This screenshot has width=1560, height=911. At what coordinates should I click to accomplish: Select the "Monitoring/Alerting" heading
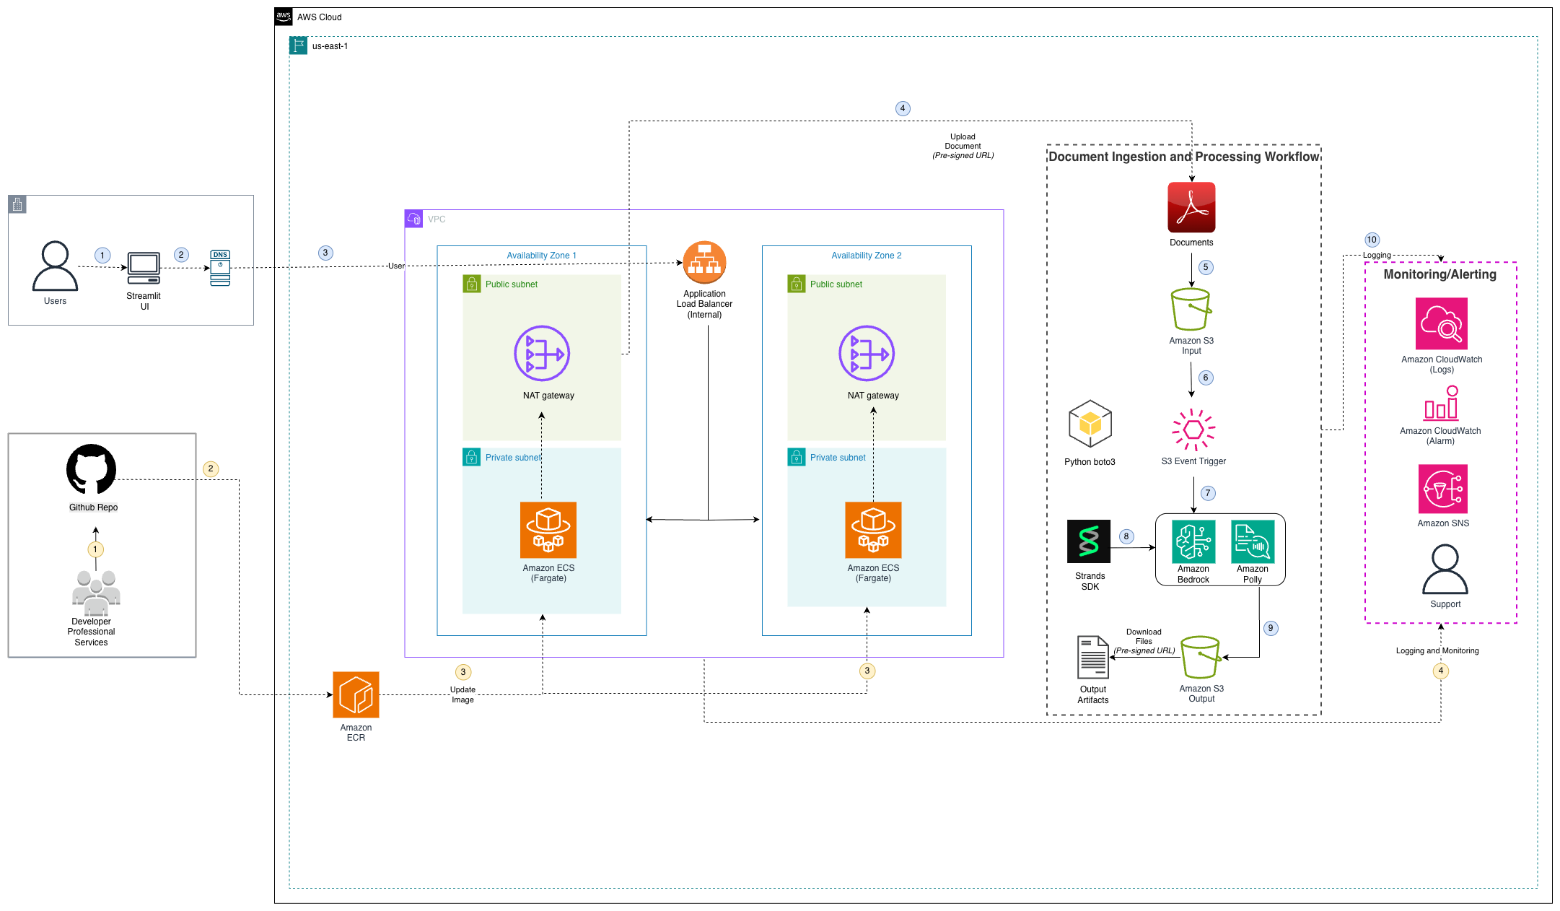point(1440,274)
